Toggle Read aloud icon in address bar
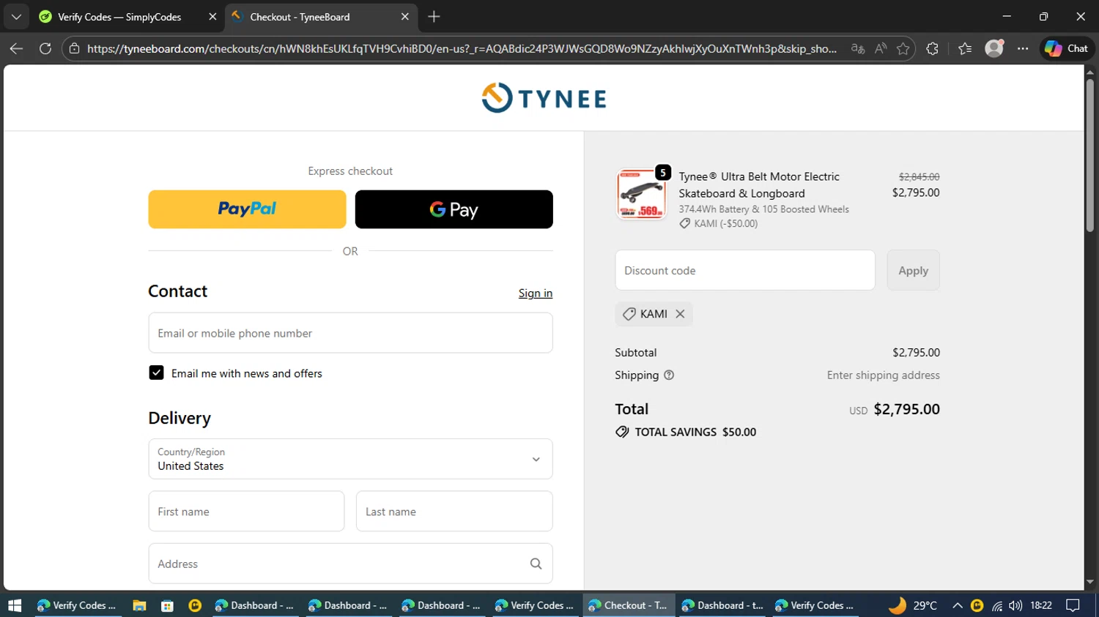The image size is (1099, 617). click(881, 48)
